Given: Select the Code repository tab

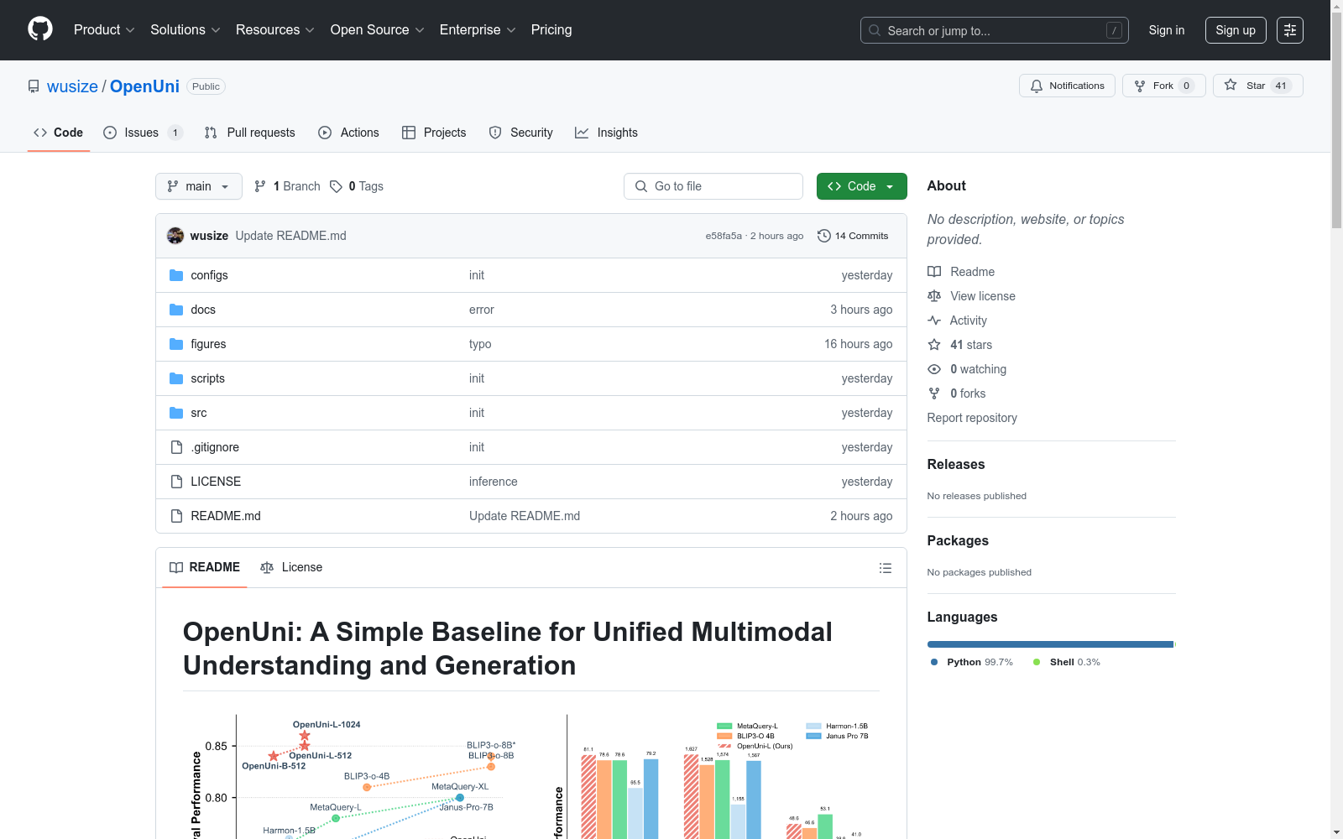Looking at the screenshot, I should click(59, 133).
